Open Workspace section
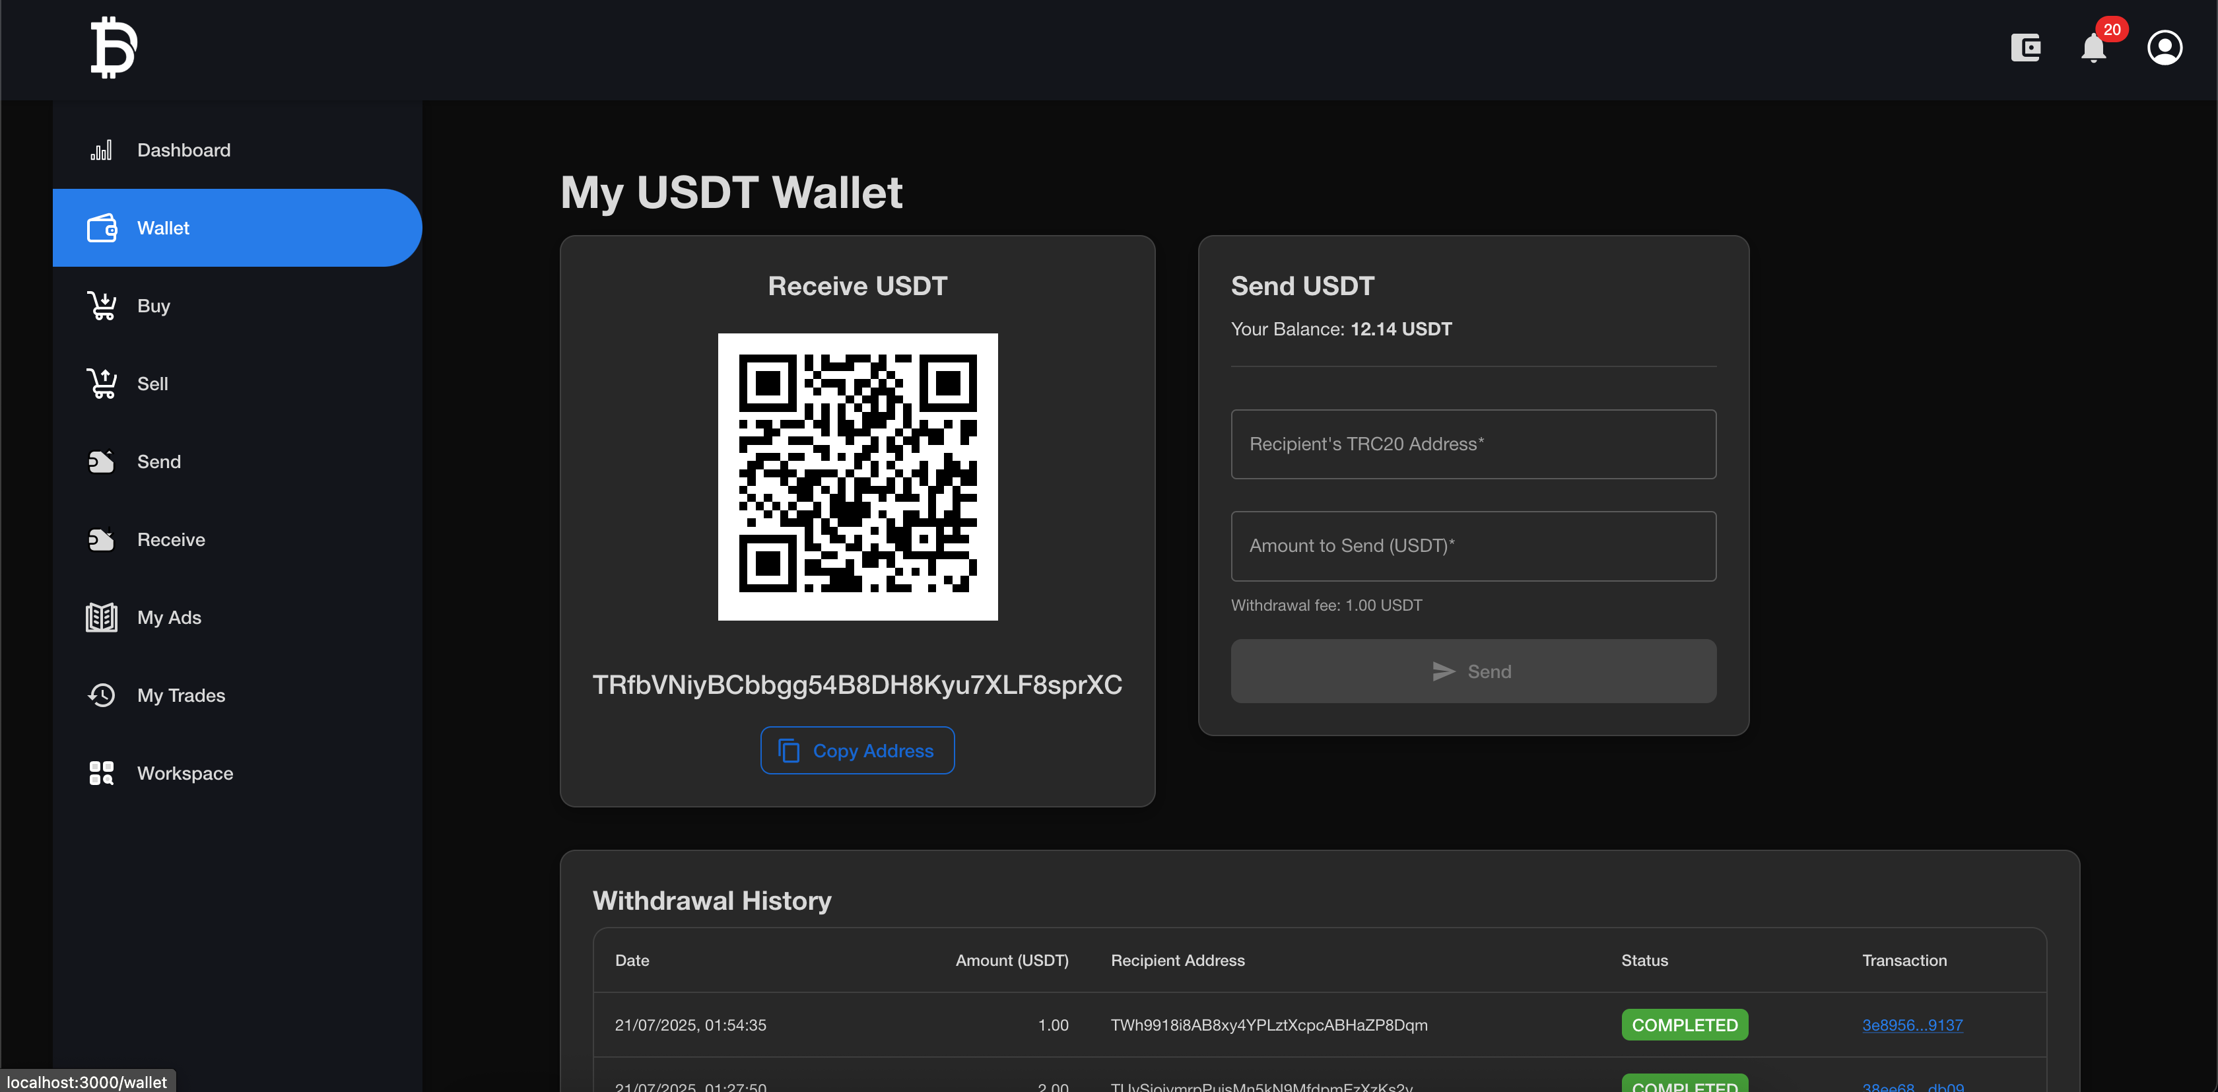Image resolution: width=2218 pixels, height=1092 pixels. [x=238, y=773]
